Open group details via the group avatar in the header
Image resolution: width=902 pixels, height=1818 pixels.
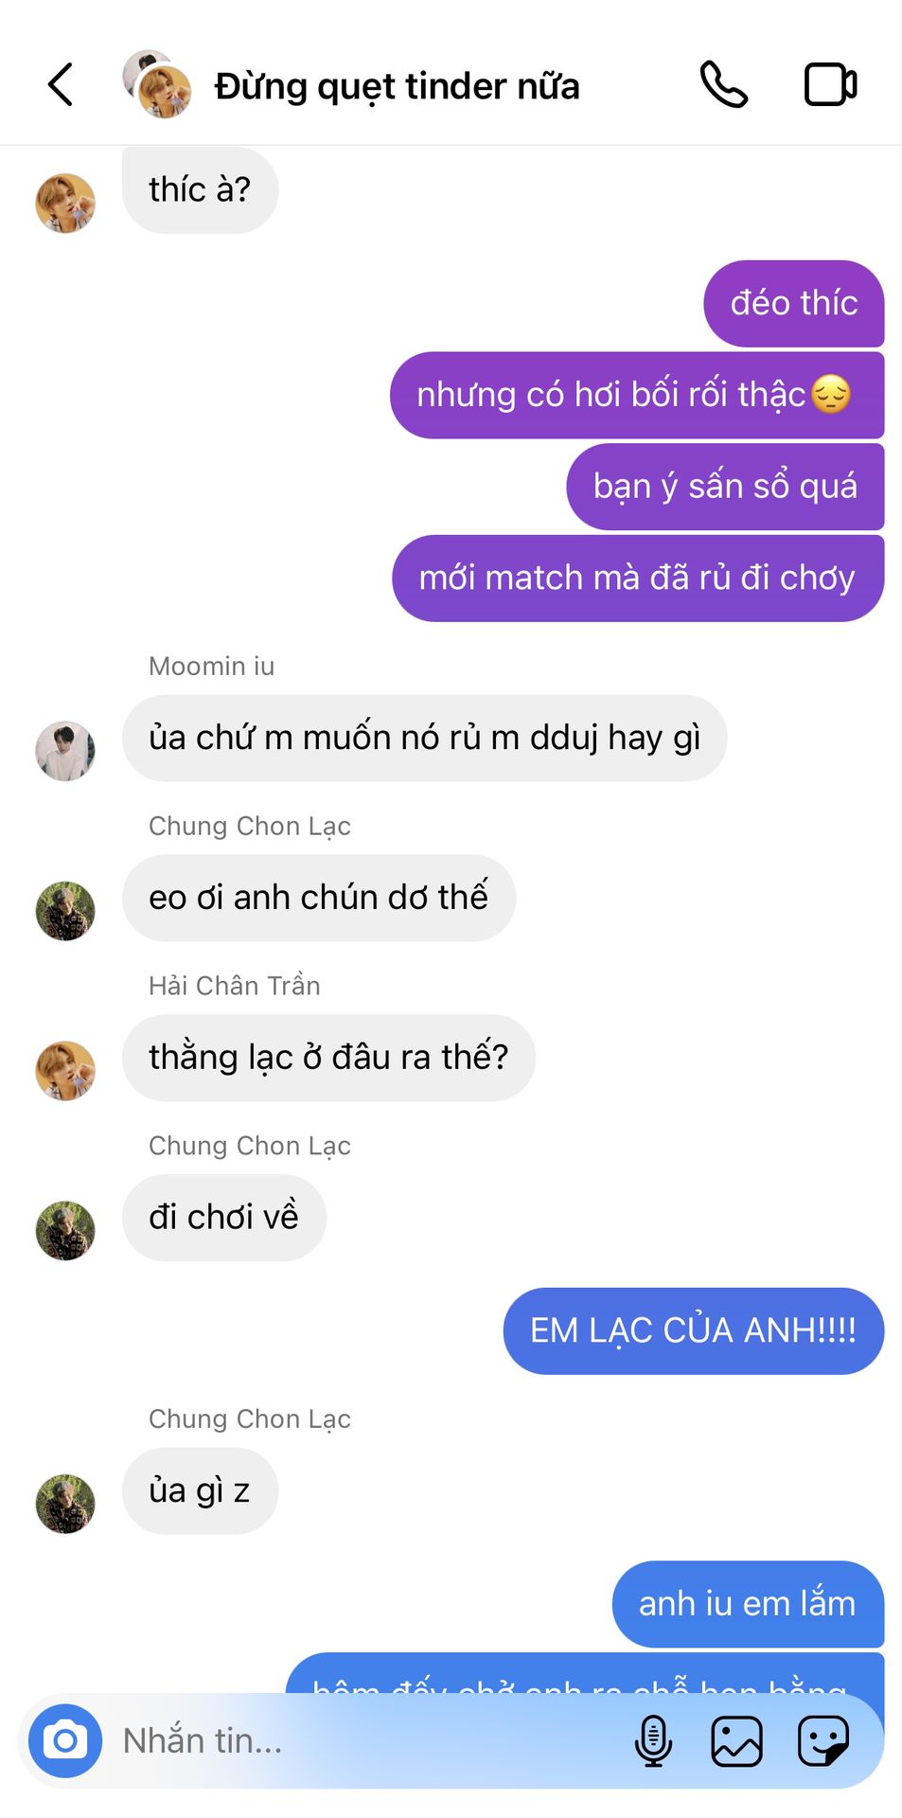tap(157, 84)
